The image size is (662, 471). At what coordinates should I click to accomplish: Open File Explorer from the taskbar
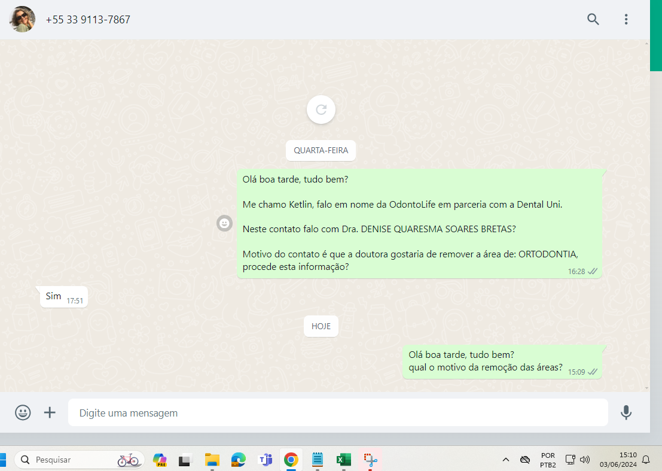click(212, 460)
